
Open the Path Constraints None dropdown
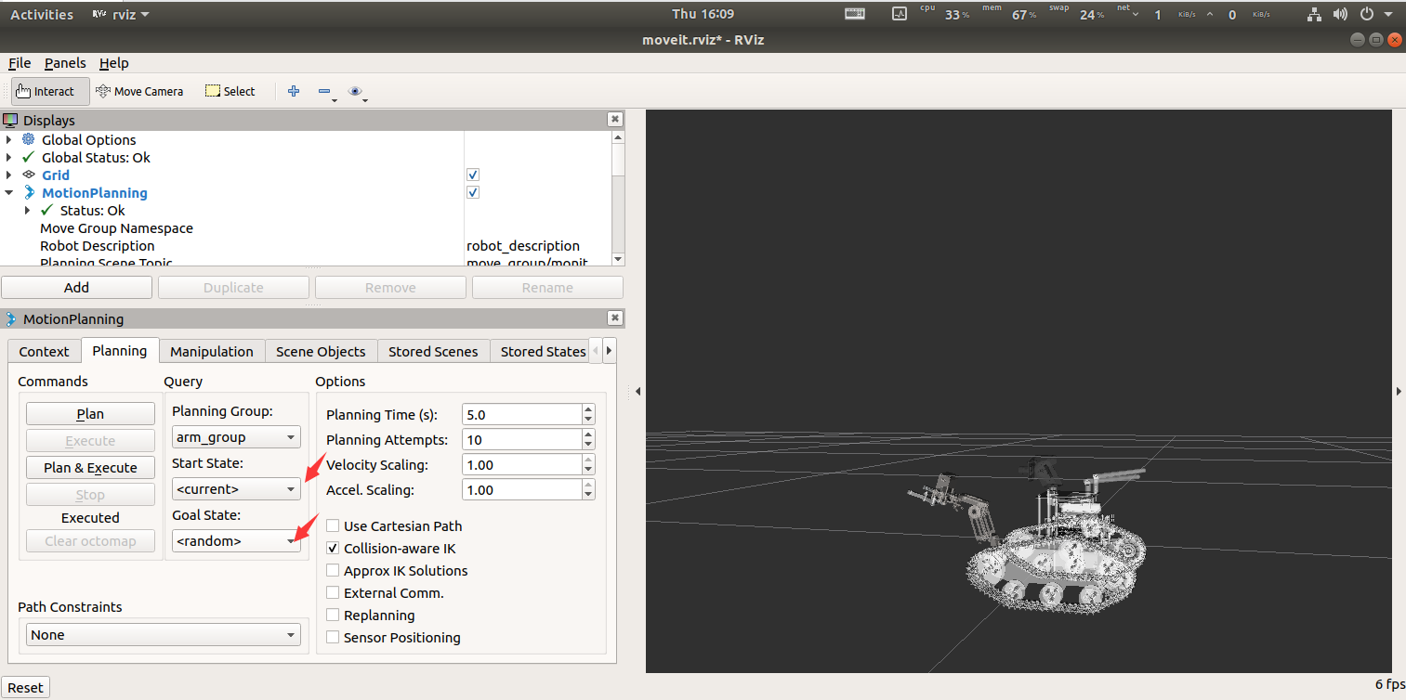[164, 635]
